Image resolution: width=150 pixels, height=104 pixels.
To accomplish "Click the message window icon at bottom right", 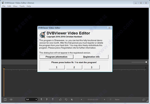I will (144, 100).
